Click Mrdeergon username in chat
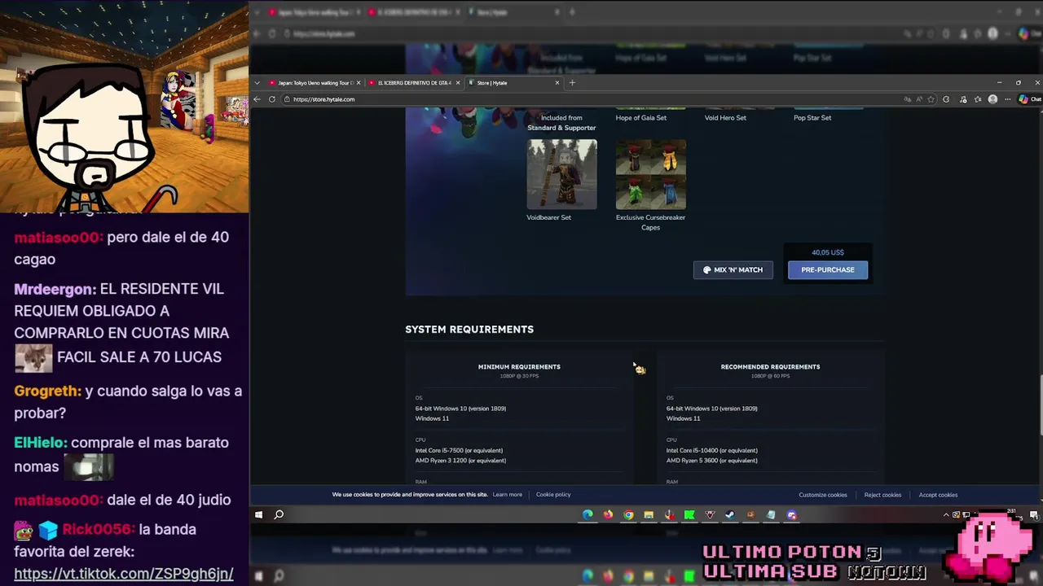This screenshot has height=586, width=1043. point(55,289)
